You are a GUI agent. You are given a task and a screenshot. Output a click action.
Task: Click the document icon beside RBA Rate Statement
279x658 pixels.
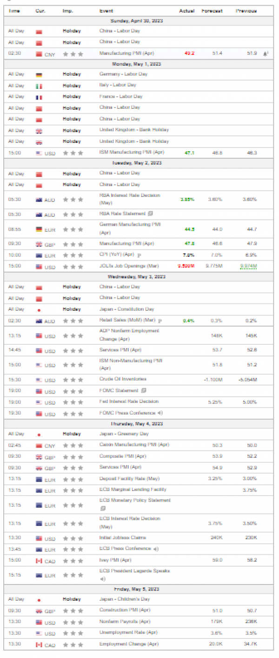pos(150,214)
